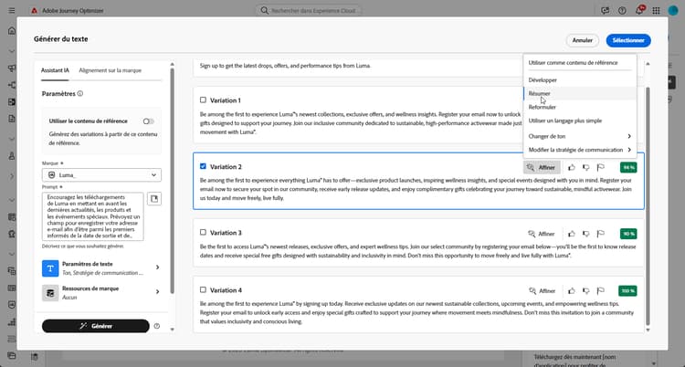Click the Variation 3 text body

[416, 251]
